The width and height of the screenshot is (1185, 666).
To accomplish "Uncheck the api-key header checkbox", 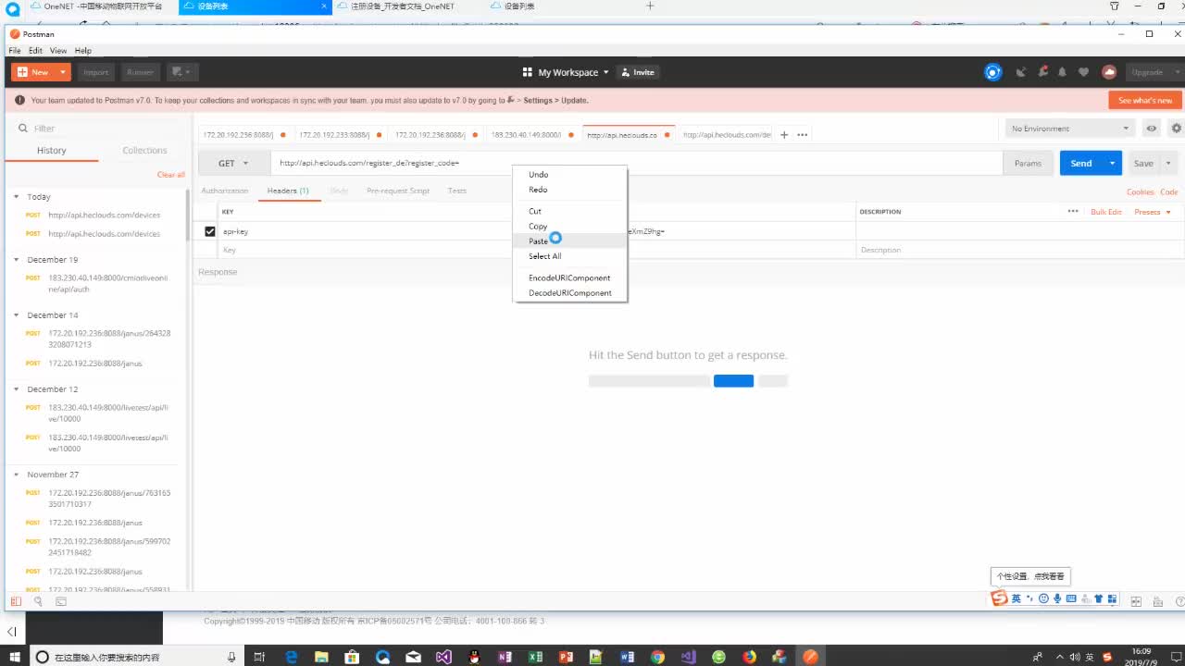I will [210, 231].
